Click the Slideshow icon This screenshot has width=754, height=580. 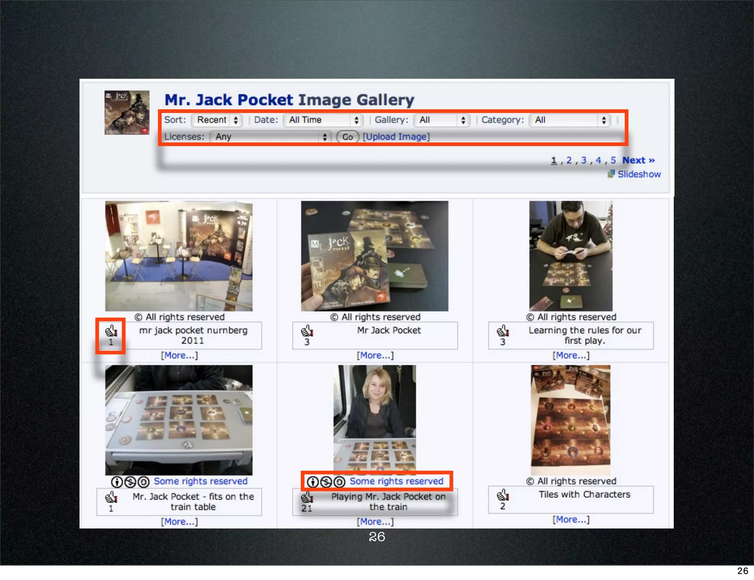coord(611,174)
